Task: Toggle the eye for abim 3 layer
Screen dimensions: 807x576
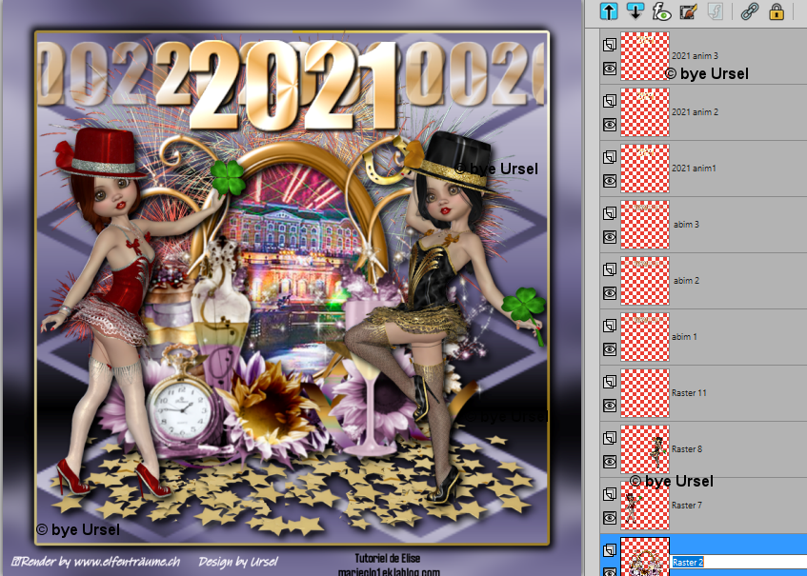Action: coord(610,237)
